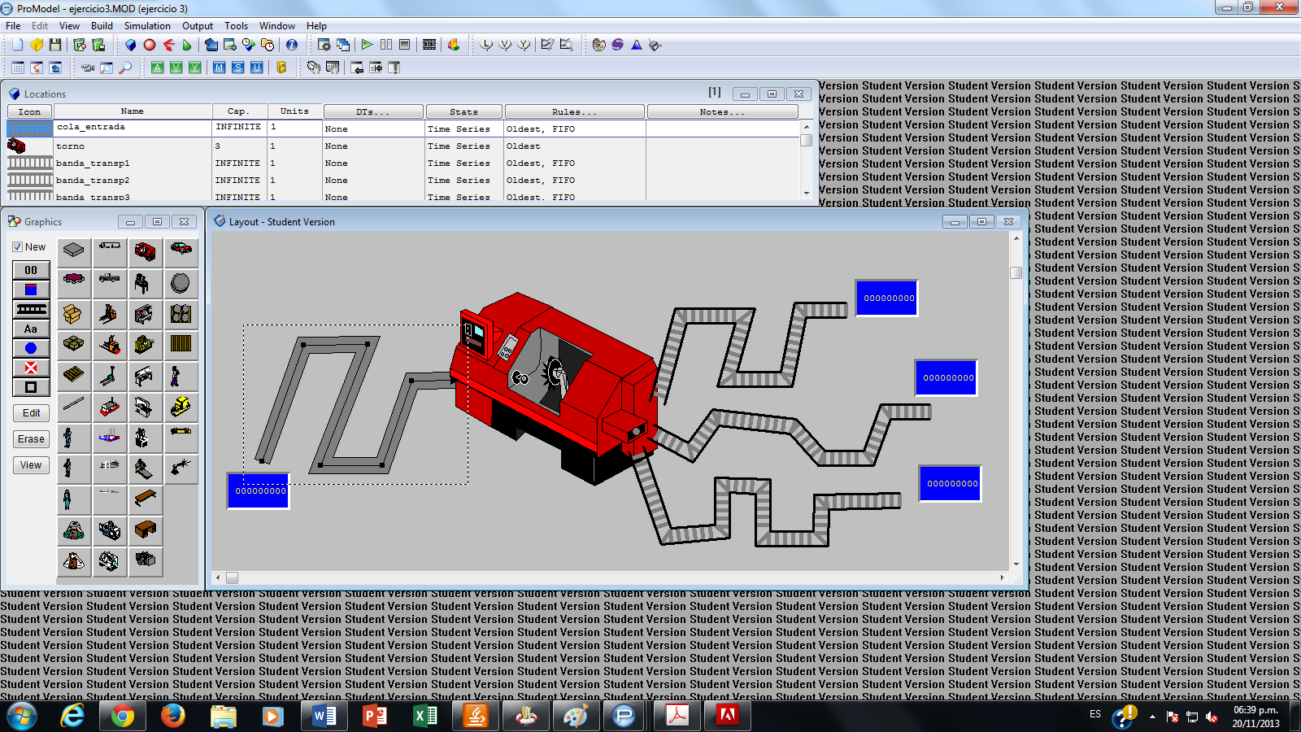Open Excel from the taskbar
The height and width of the screenshot is (732, 1301).
[x=426, y=717]
